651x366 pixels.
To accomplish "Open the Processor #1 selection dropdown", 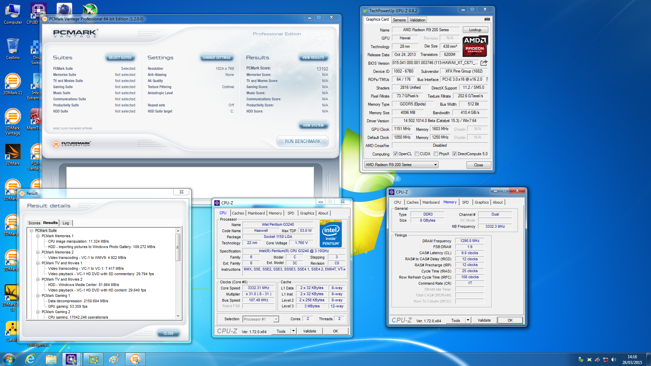I will pyautogui.click(x=261, y=319).
